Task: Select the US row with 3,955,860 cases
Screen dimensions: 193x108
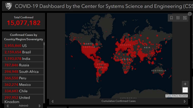Action: coord(23,46)
